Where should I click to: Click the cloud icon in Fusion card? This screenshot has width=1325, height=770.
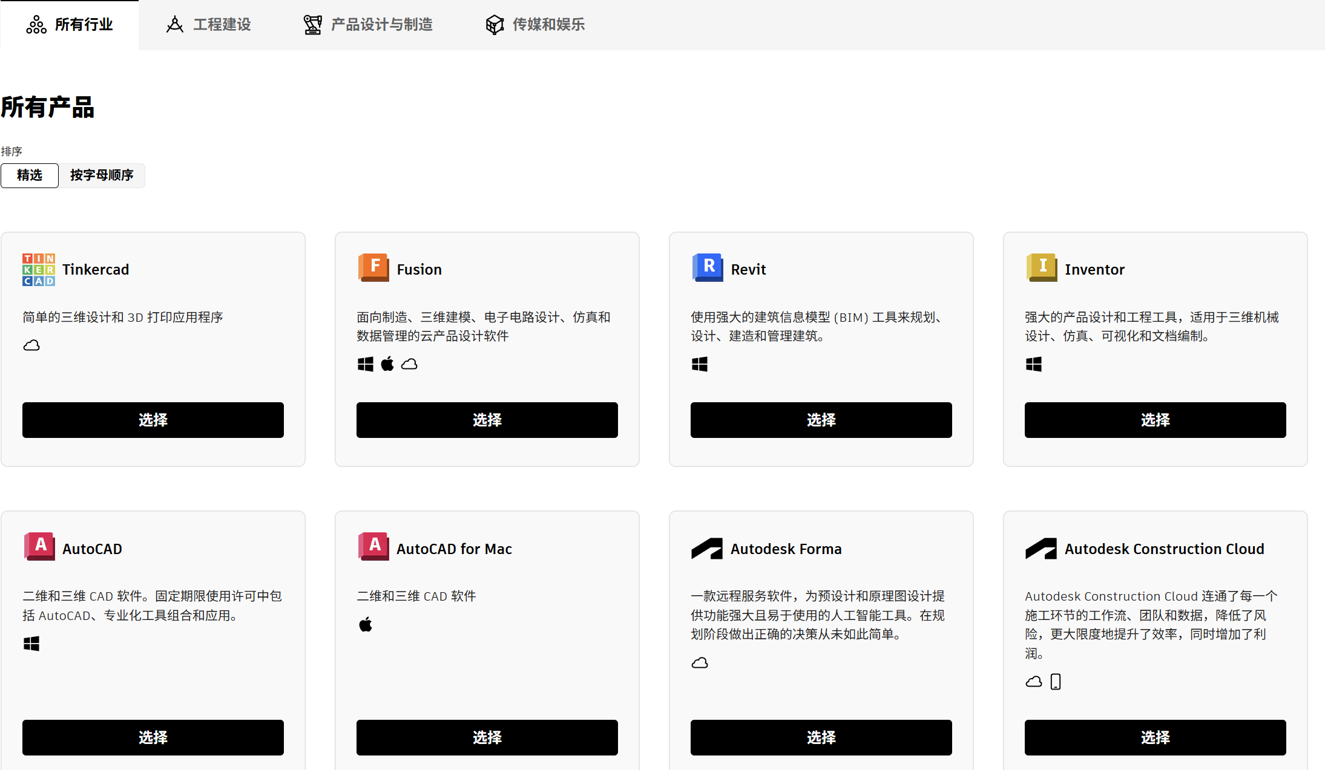point(409,364)
